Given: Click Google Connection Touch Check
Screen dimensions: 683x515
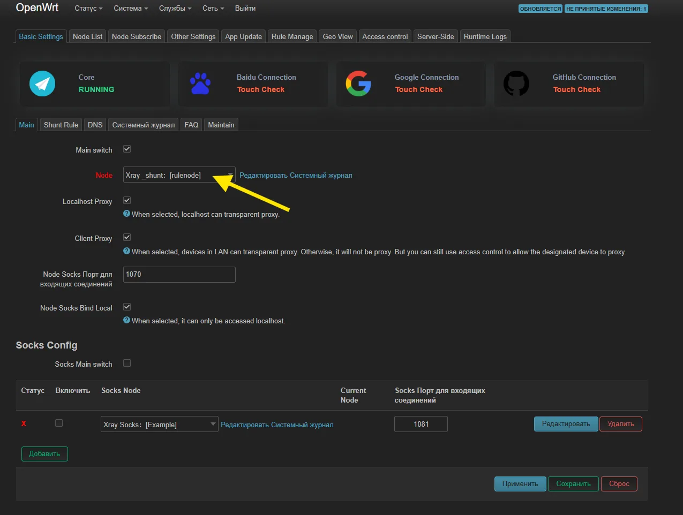Looking at the screenshot, I should click(419, 89).
